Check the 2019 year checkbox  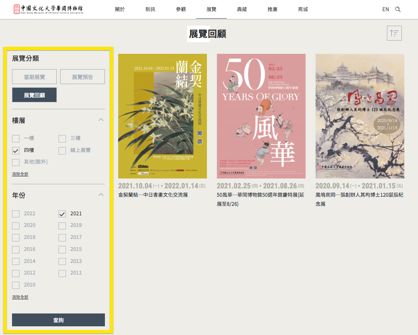[x=62, y=226]
